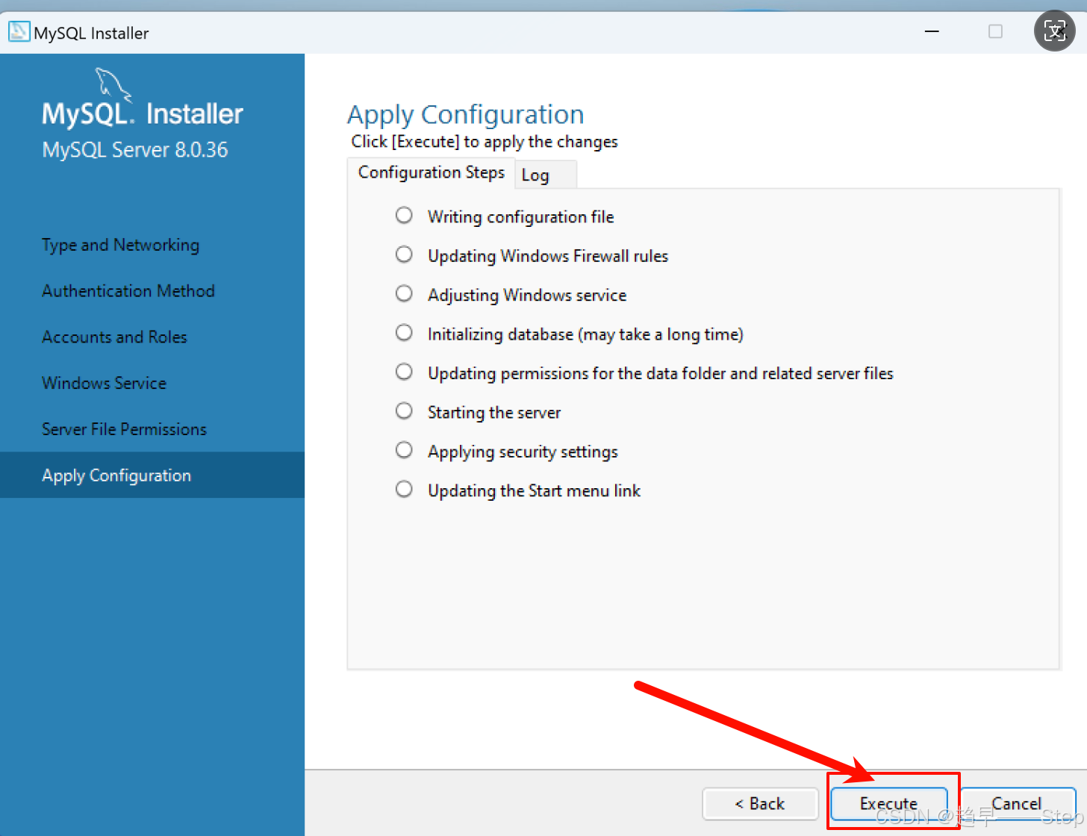
Task: Click "Initializing database (may take a long time)" text
Action: pyautogui.click(x=585, y=334)
